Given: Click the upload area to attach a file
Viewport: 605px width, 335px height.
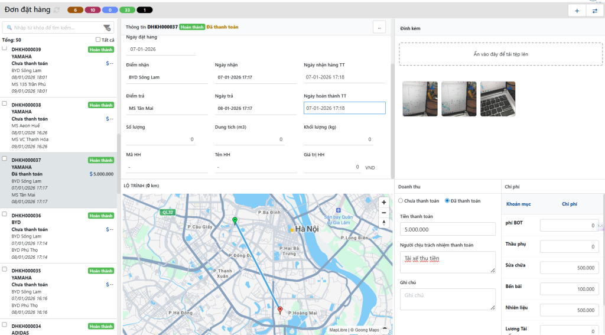Looking at the screenshot, I should [500, 54].
